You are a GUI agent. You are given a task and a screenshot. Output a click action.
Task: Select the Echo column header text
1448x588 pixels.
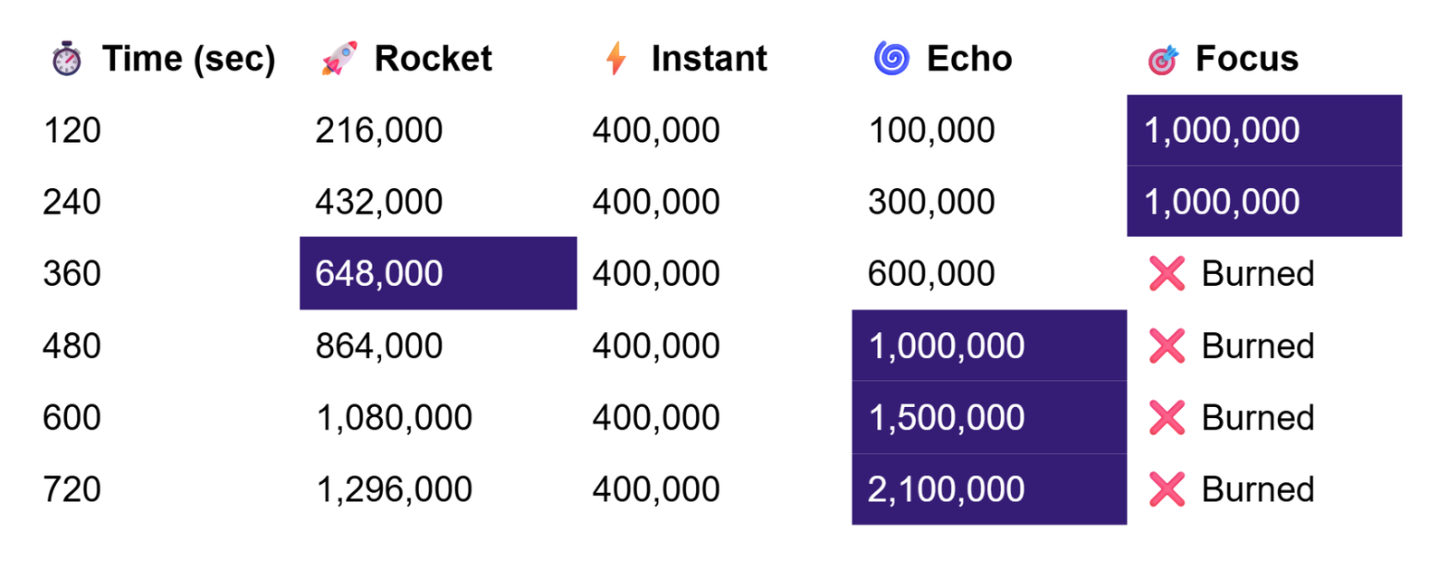pos(968,59)
